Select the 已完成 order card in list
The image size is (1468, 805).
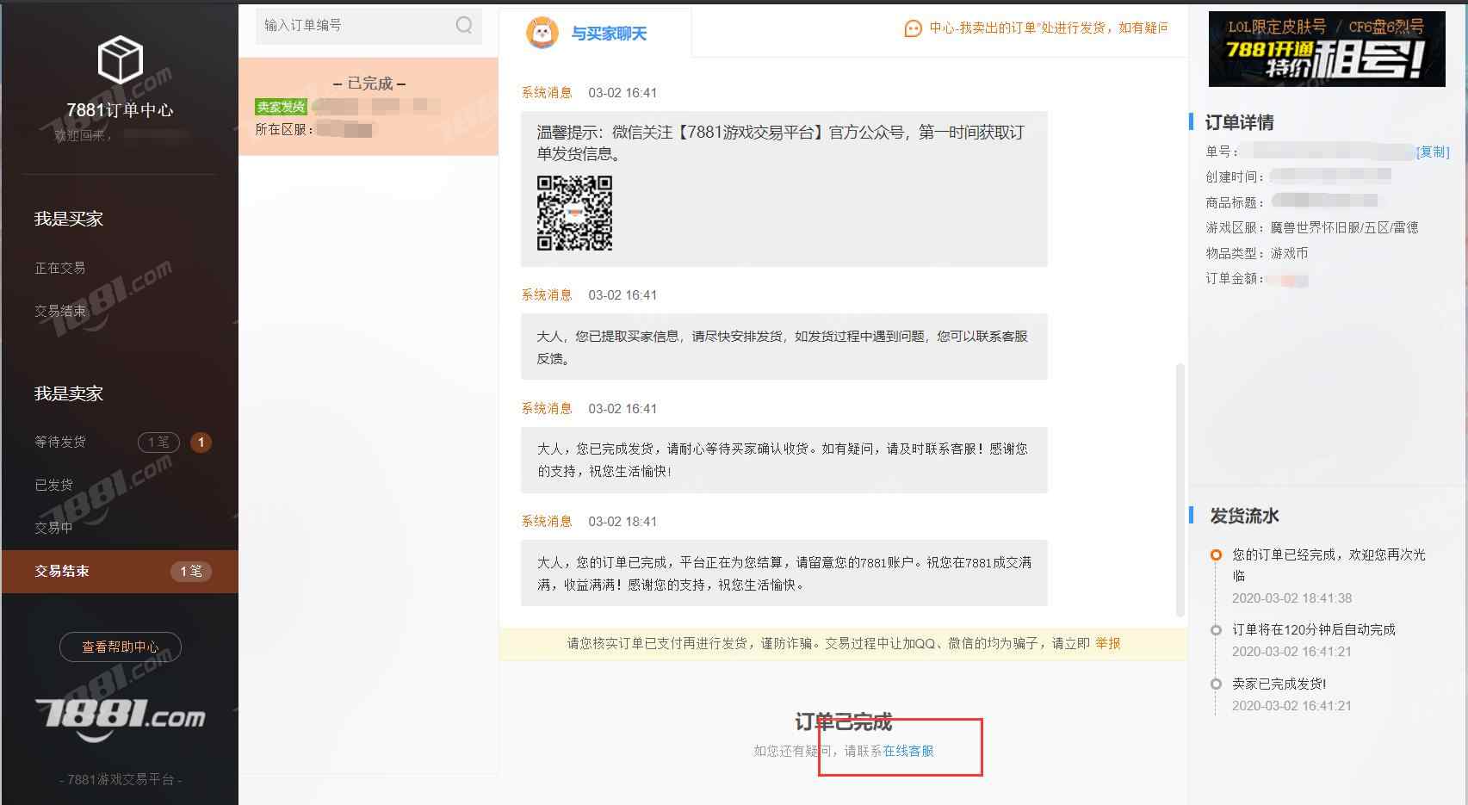[369, 107]
